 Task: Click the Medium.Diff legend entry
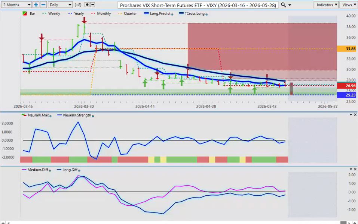35,170
